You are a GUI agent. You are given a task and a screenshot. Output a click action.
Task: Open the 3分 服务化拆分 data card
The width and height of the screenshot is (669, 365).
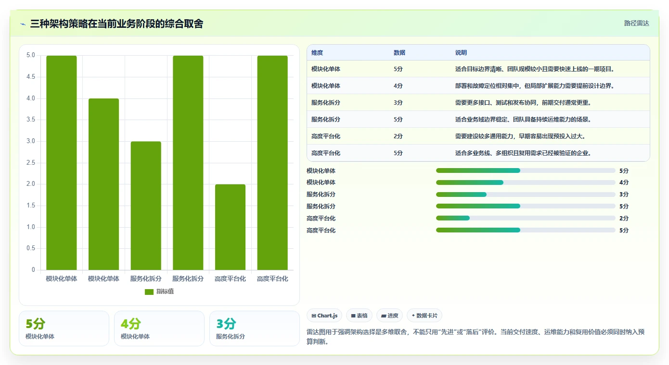coord(255,328)
